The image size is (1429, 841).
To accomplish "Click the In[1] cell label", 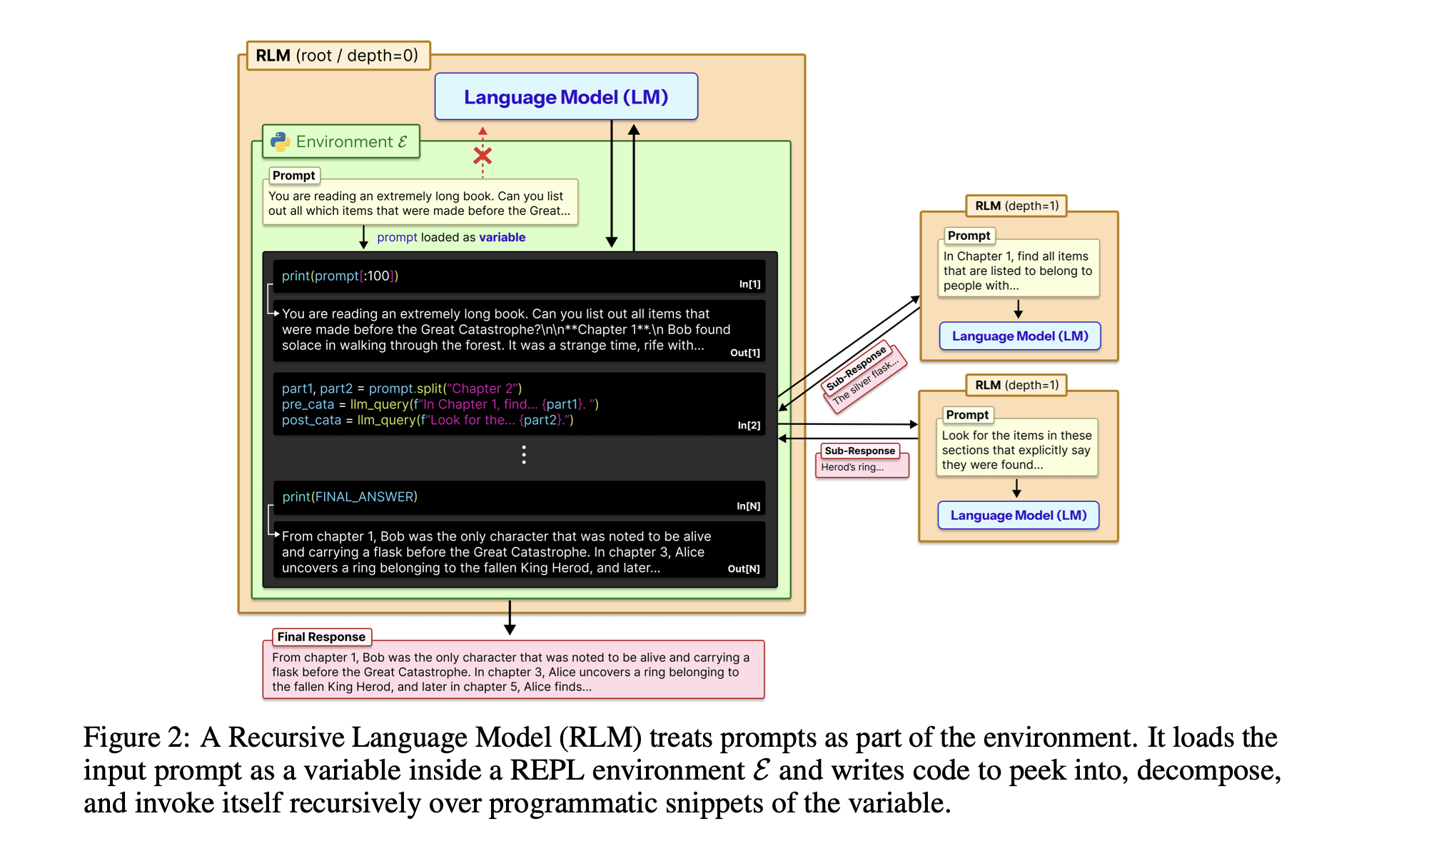I will [749, 284].
